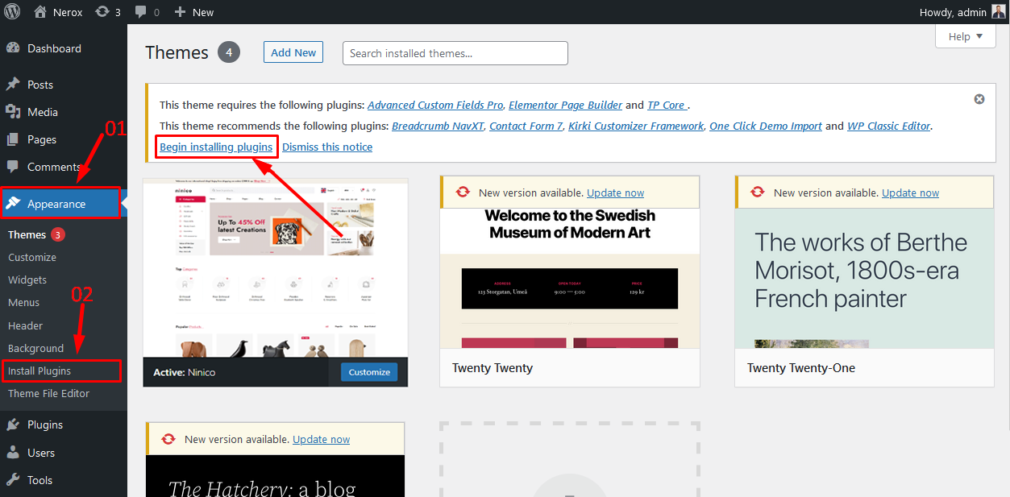This screenshot has width=1010, height=497.
Task: Open the Themes submenu item
Action: coord(27,234)
